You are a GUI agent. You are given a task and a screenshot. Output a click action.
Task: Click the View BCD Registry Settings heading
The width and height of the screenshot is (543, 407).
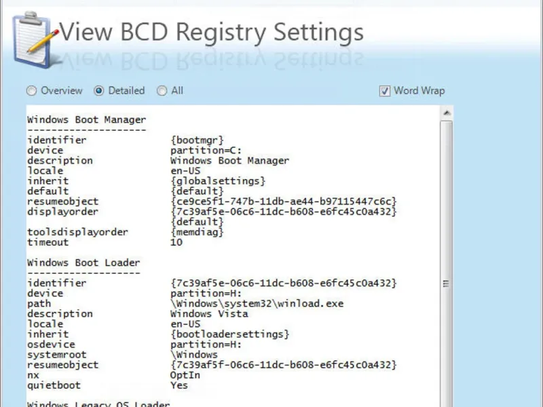211,31
